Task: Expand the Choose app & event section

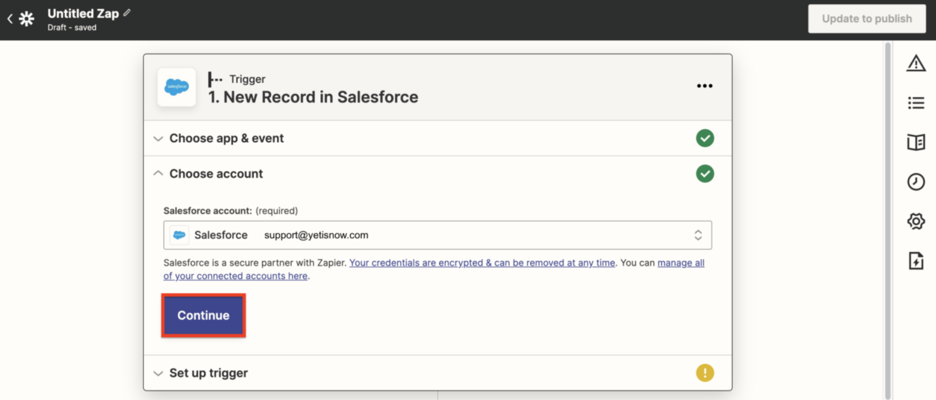Action: pos(437,139)
